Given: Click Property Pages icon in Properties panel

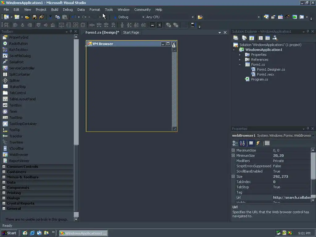Looking at the screenshot, I should (267, 143).
